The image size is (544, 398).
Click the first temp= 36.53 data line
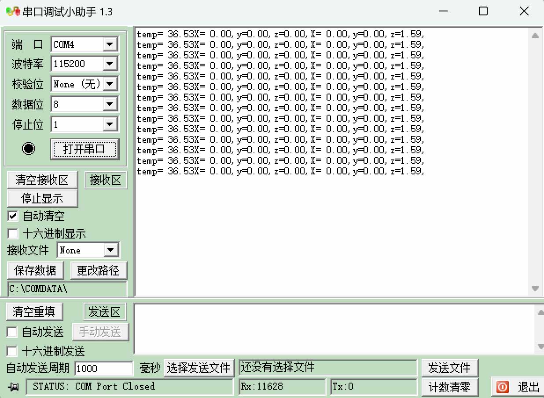click(280, 34)
